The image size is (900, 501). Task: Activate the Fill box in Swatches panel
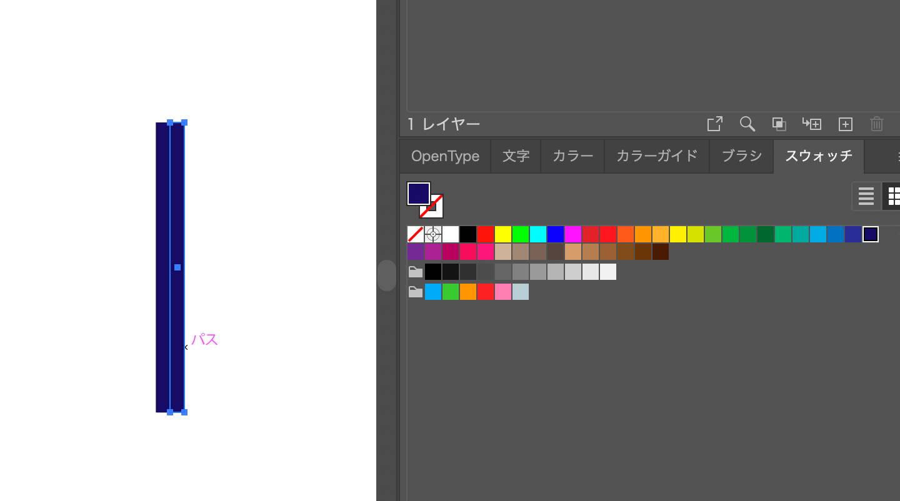point(418,194)
